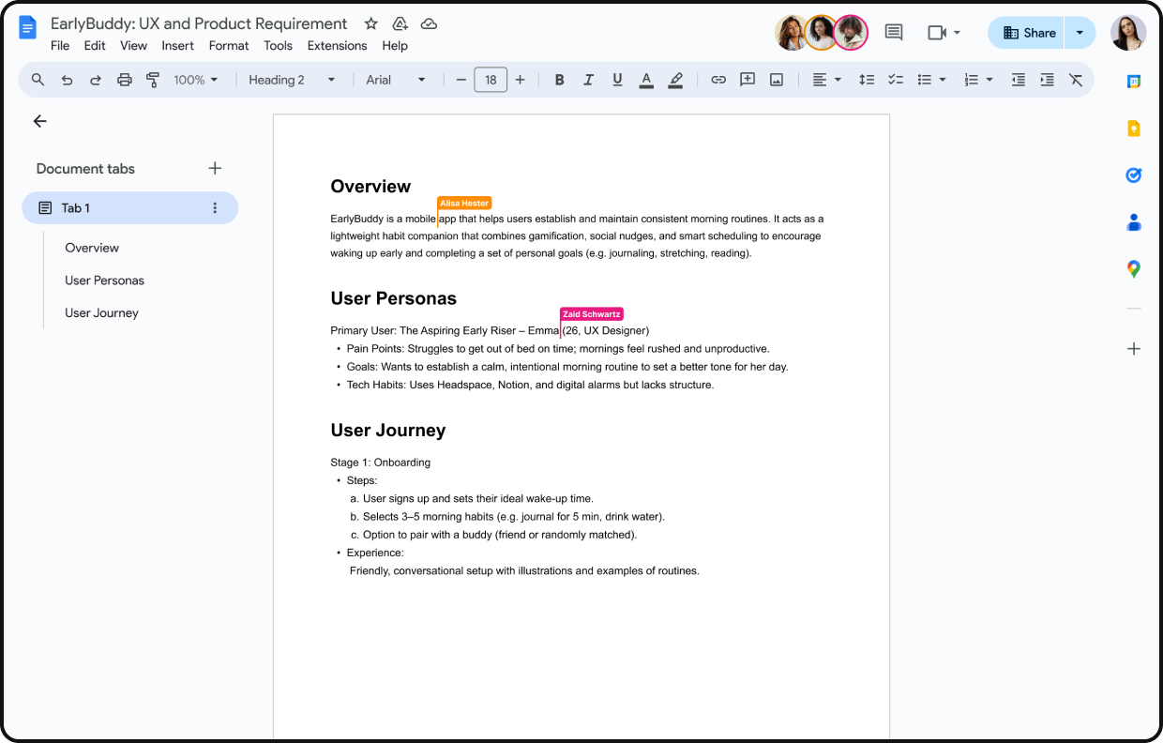The width and height of the screenshot is (1163, 743).
Task: Click the document title field
Action: tap(199, 23)
